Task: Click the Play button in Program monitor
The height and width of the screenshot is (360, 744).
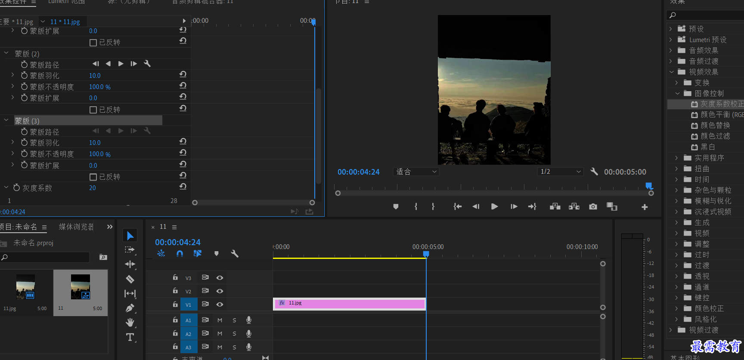Action: [x=494, y=206]
